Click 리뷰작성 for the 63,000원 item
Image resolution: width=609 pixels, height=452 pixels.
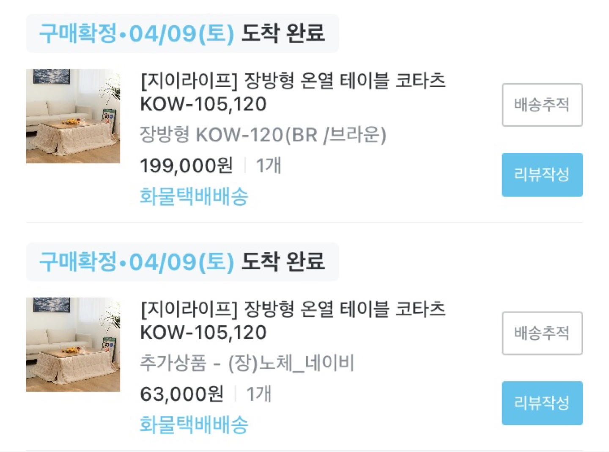tap(542, 402)
